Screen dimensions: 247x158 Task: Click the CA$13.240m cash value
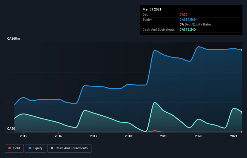pos(189,29)
